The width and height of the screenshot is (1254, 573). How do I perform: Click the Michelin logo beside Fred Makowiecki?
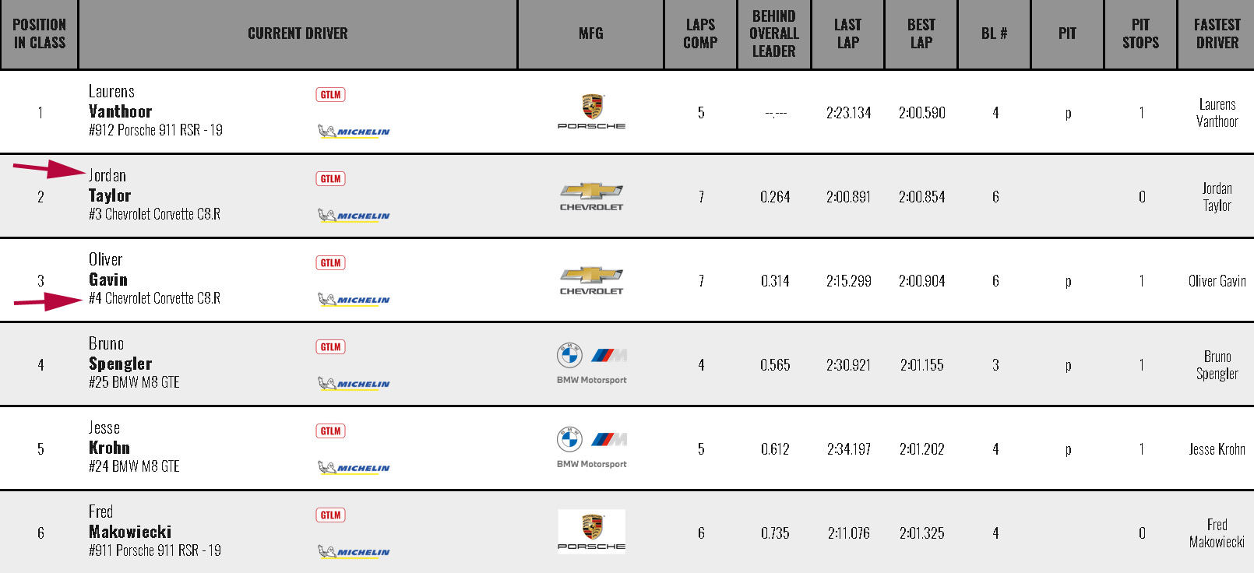tap(354, 552)
